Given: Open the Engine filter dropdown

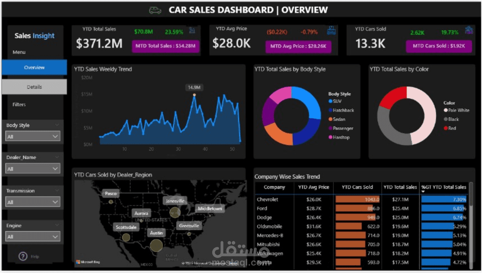Looking at the screenshot, I should click(x=32, y=237).
